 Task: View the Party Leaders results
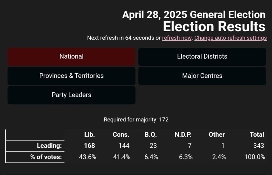(72, 95)
